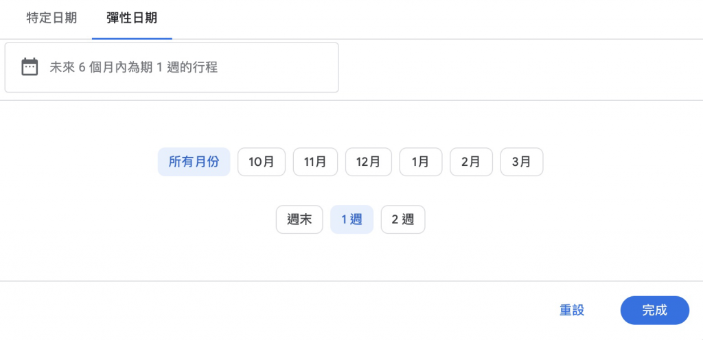Click the 重設 reset link

point(571,311)
